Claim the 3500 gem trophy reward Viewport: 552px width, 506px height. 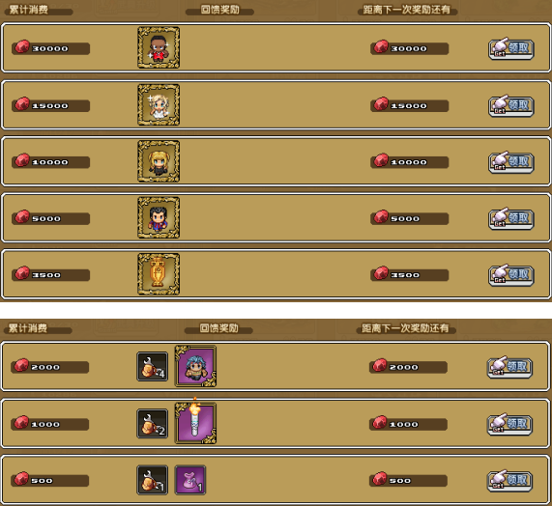pyautogui.click(x=511, y=275)
